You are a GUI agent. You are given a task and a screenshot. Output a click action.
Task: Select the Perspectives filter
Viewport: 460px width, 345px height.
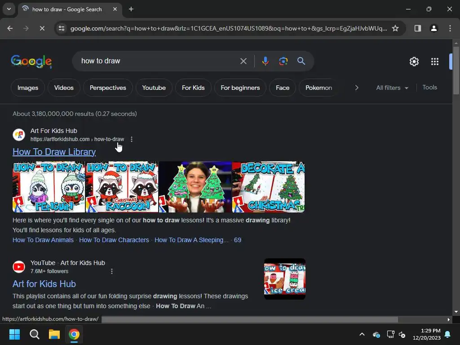[x=108, y=88]
